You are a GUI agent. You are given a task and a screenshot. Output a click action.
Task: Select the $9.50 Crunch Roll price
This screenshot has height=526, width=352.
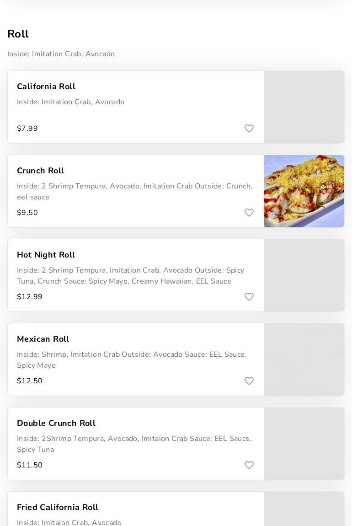(27, 212)
